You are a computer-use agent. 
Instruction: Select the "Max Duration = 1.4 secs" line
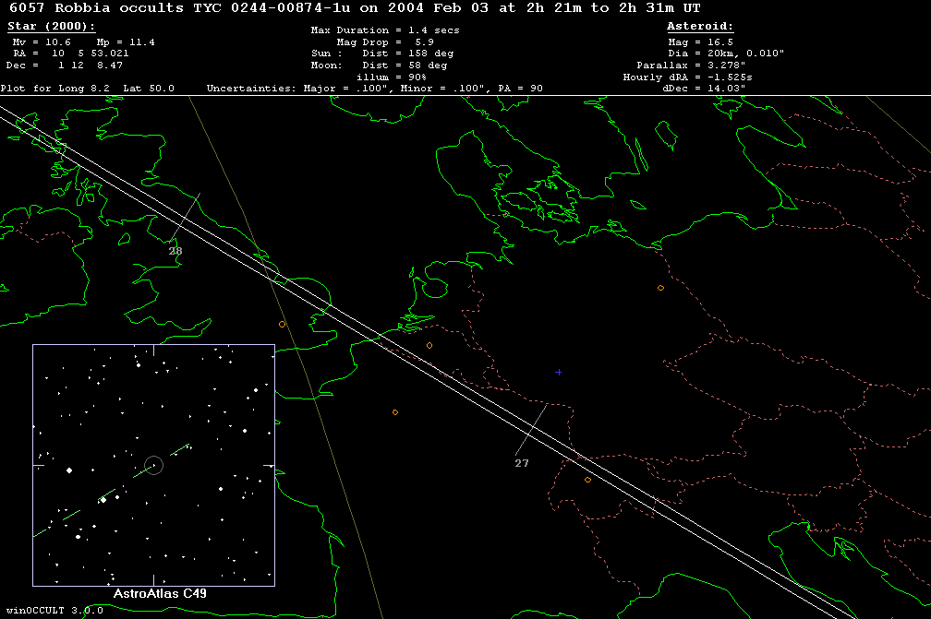385,30
